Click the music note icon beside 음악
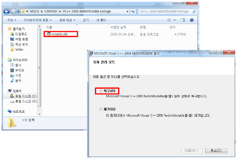 [x=12, y=80]
